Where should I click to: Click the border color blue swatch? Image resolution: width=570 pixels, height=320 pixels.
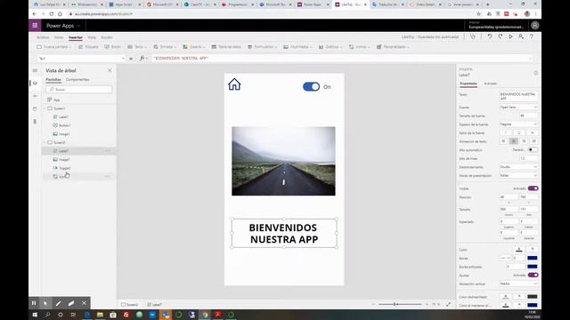[533, 258]
